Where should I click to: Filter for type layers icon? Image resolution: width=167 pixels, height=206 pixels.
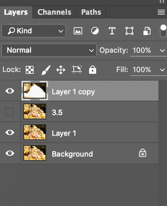point(112,31)
